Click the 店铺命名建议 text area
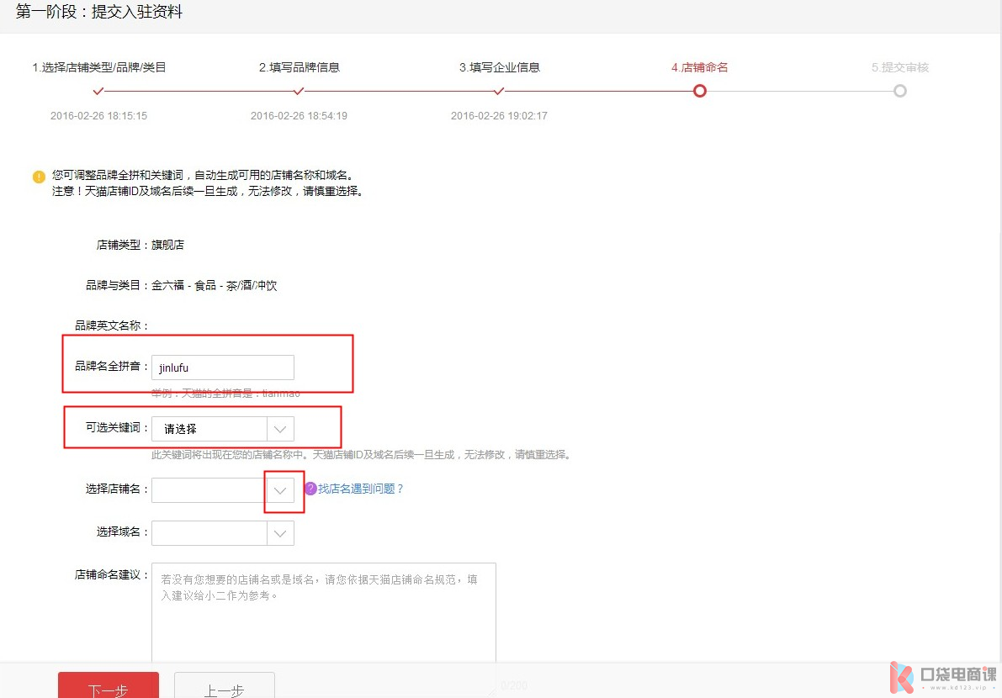Screen dimensions: 1002x698 (x=323, y=614)
